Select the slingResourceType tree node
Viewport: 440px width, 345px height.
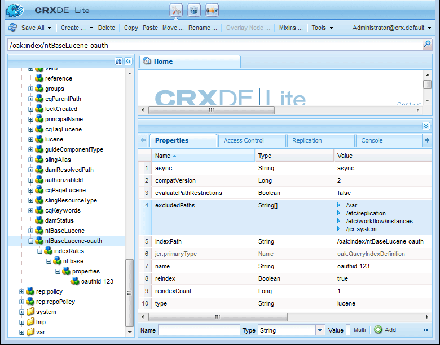[71, 200]
